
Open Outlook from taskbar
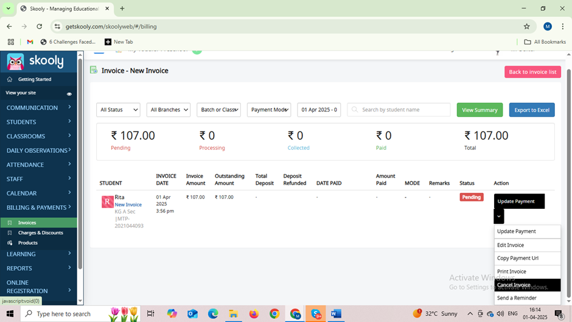[192, 313]
